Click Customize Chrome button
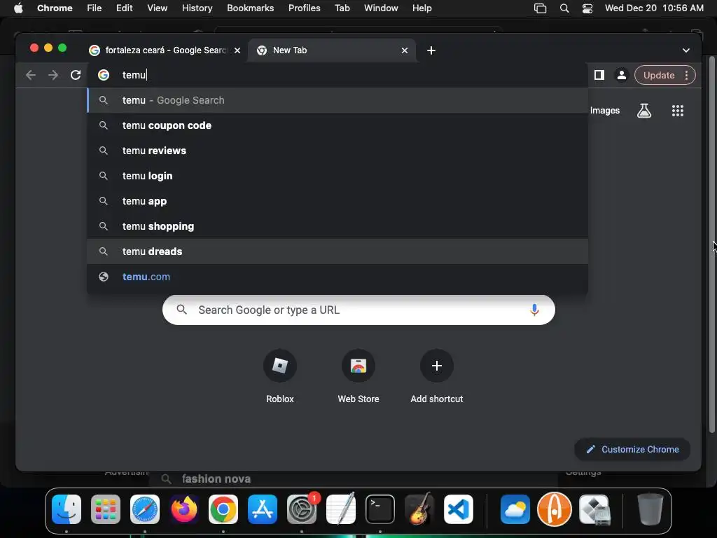Viewport: 717px width, 538px height. [632, 449]
